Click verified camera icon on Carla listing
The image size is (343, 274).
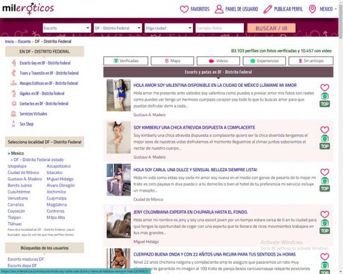pyautogui.click(x=325, y=181)
